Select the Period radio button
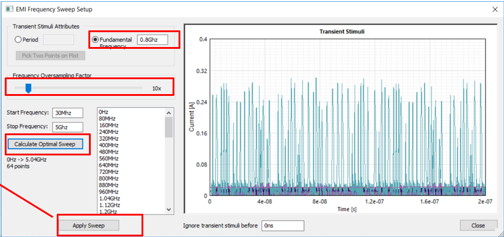Image resolution: width=504 pixels, height=237 pixels. click(x=18, y=40)
